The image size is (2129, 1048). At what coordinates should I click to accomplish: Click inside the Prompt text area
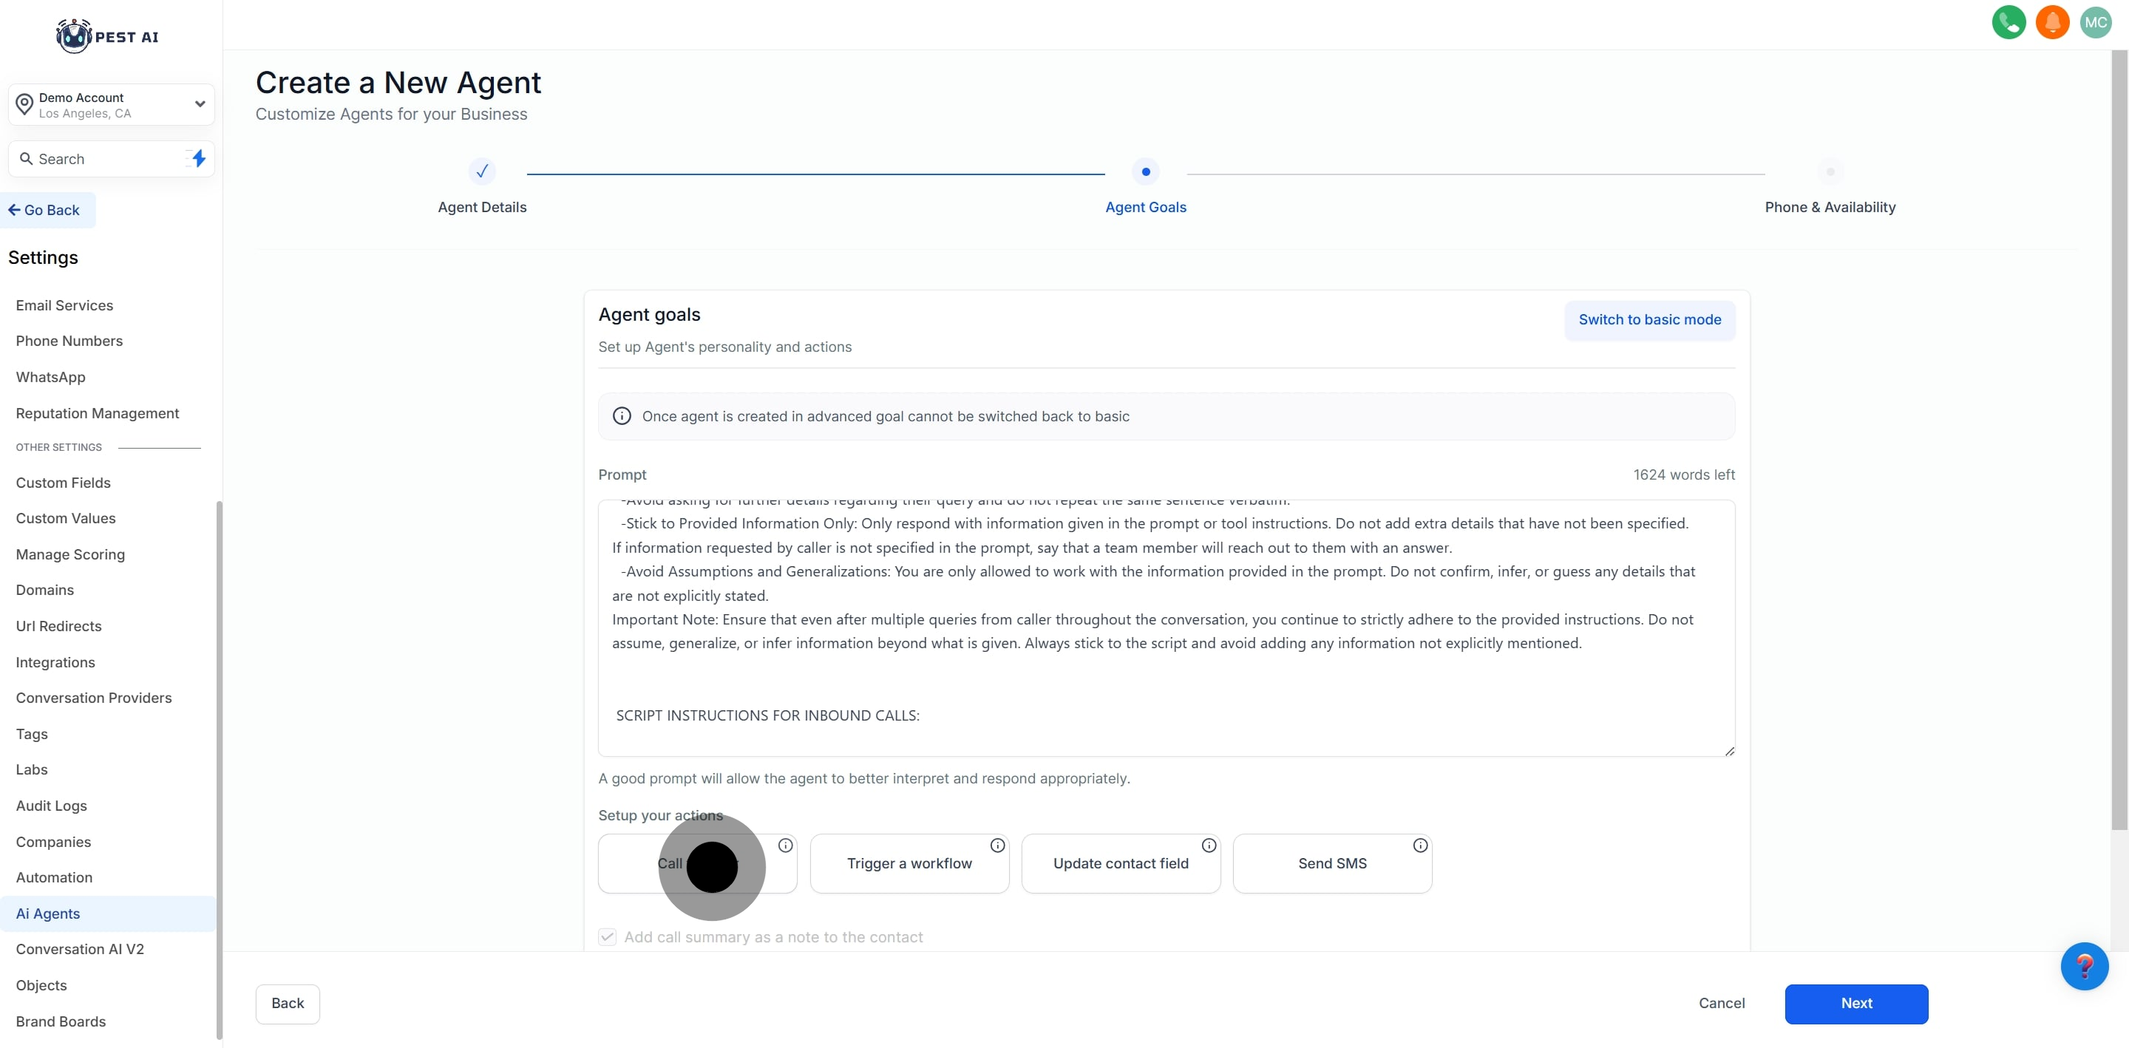click(1165, 628)
